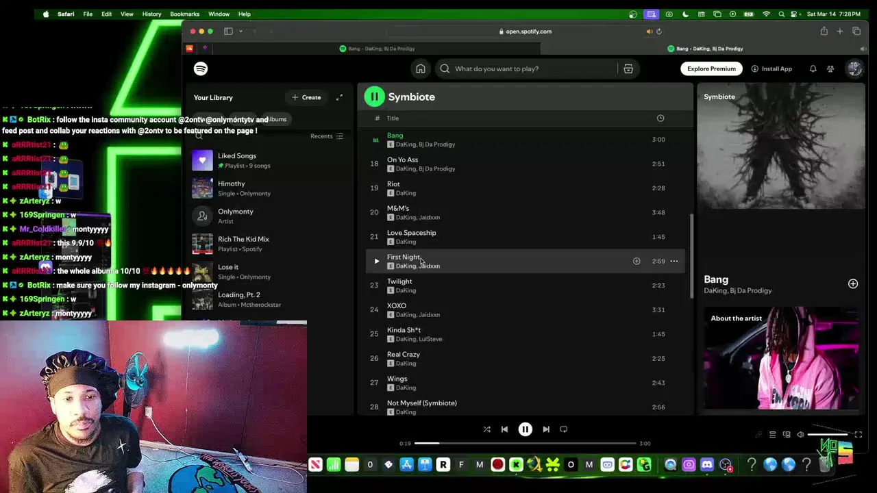Switch to the first Bang - DaKing tab
The height and width of the screenshot is (493, 877).
(377, 49)
